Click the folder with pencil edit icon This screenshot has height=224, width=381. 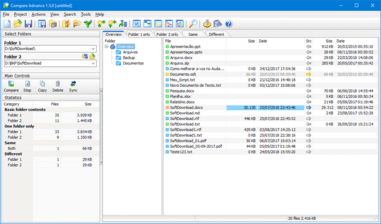coord(66,24)
